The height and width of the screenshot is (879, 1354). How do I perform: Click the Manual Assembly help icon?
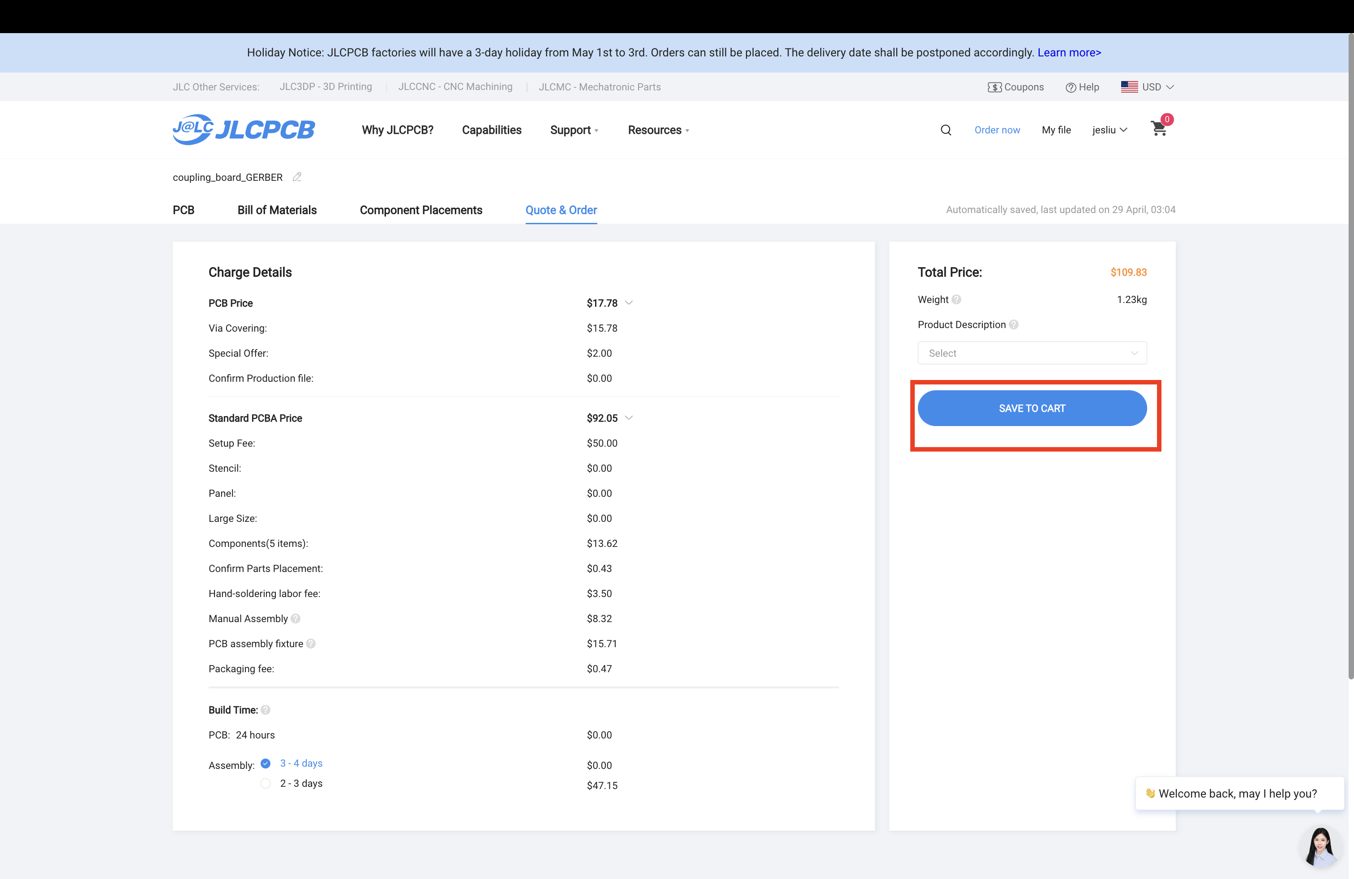[295, 619]
